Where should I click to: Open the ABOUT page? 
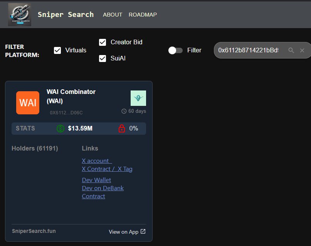tap(112, 15)
